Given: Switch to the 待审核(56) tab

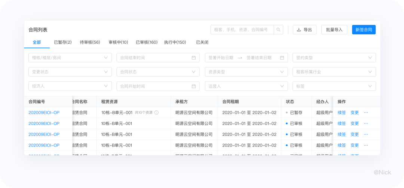Looking at the screenshot, I should tap(90, 43).
